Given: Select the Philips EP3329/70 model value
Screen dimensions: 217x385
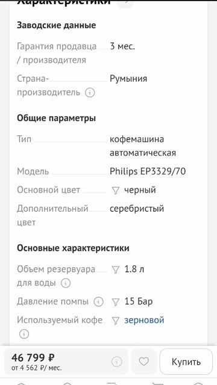Looking at the screenshot, I should point(148,171).
